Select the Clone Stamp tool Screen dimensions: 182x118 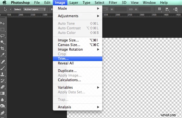[2, 74]
